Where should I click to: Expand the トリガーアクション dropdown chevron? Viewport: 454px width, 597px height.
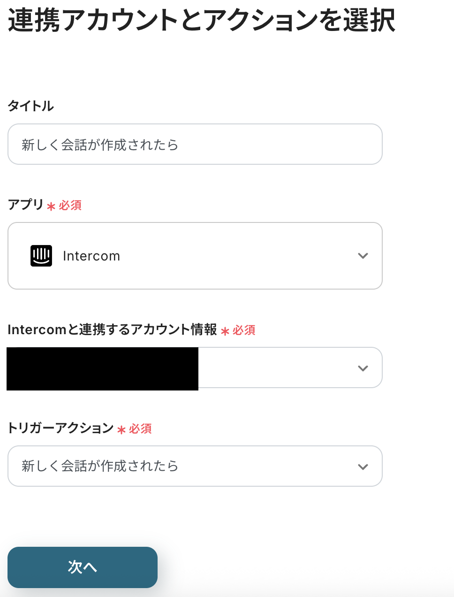coord(363,467)
